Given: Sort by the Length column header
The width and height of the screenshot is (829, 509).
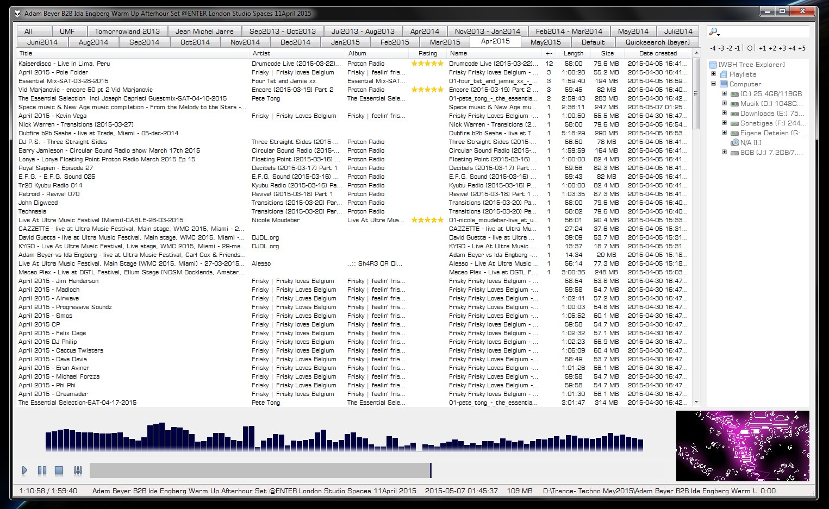Looking at the screenshot, I should [x=573, y=53].
